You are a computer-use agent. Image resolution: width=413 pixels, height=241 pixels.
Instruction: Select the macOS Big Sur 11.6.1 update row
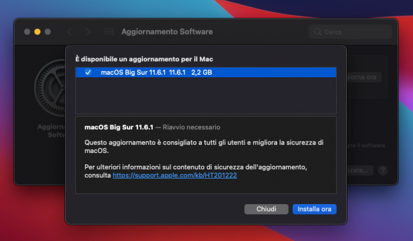(205, 72)
